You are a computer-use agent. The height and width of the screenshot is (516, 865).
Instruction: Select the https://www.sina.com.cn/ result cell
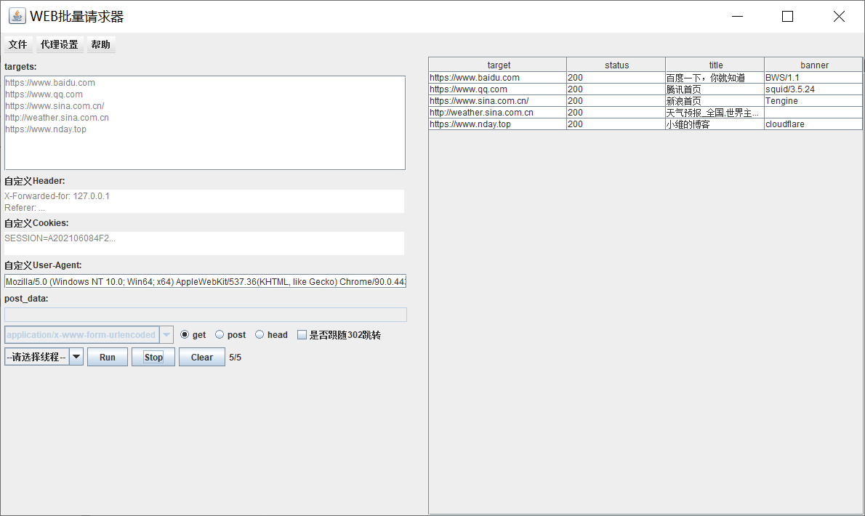(498, 101)
